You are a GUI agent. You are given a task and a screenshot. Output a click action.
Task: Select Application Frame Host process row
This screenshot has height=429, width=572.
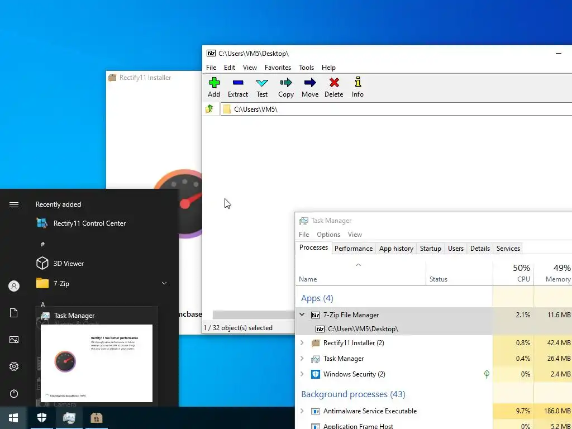433,425
